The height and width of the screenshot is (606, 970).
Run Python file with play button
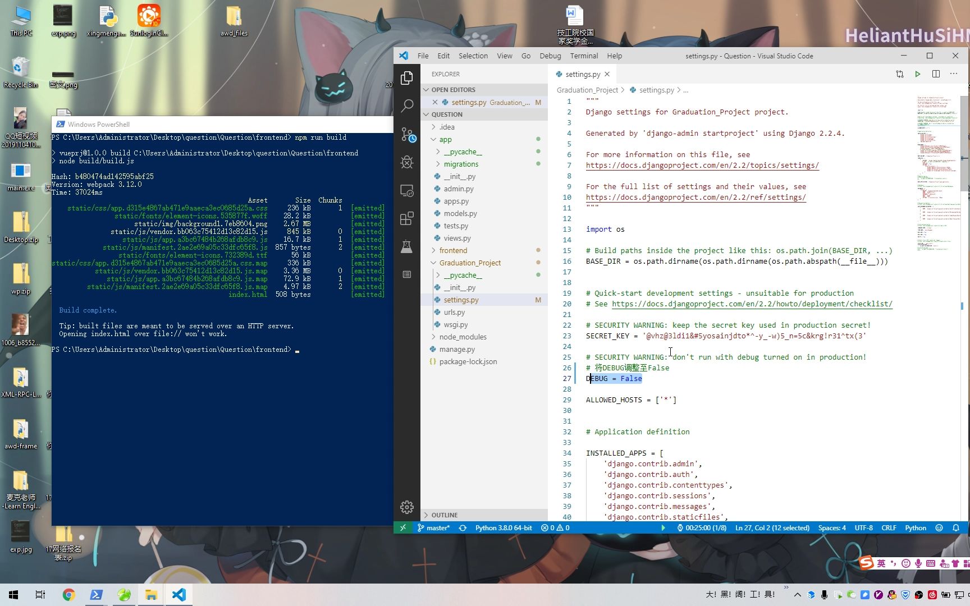tap(918, 74)
